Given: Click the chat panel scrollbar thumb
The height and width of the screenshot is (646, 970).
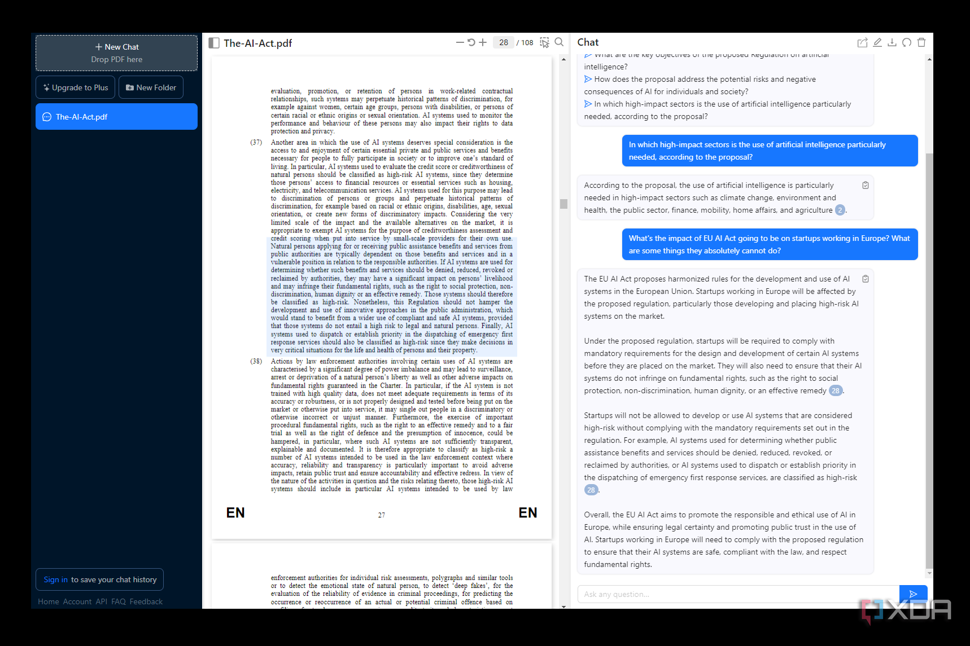Looking at the screenshot, I should (929, 361).
